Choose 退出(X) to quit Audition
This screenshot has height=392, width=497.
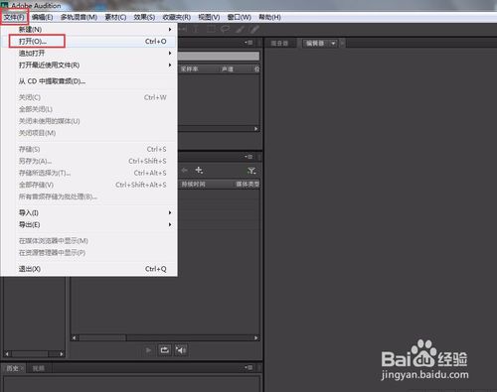pos(88,269)
